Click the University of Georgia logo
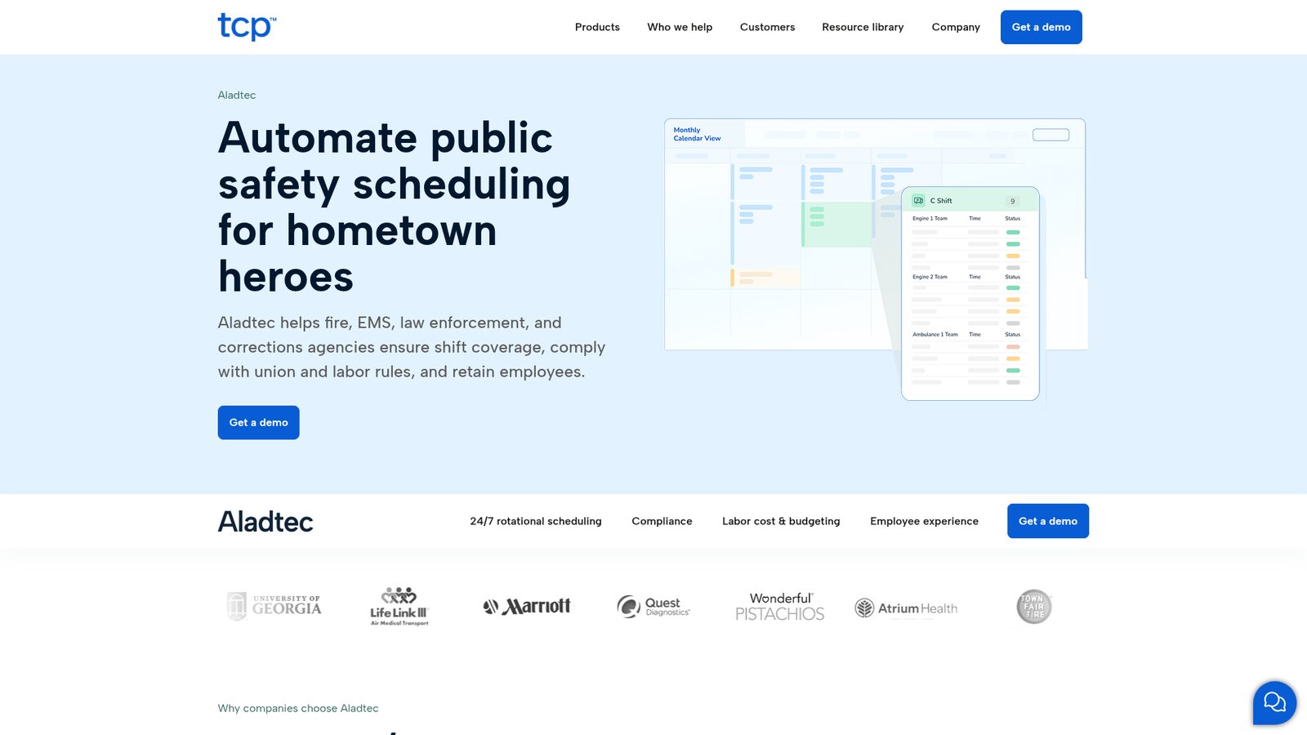 (274, 606)
